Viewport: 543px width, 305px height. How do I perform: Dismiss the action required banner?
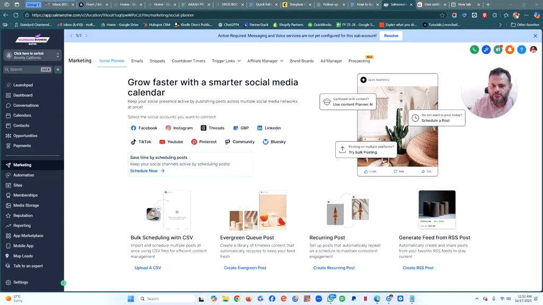click(535, 36)
